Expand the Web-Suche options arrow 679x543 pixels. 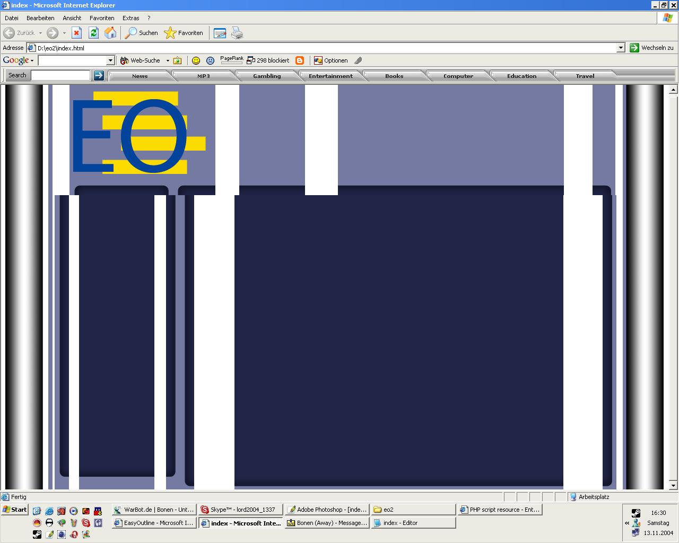click(168, 60)
